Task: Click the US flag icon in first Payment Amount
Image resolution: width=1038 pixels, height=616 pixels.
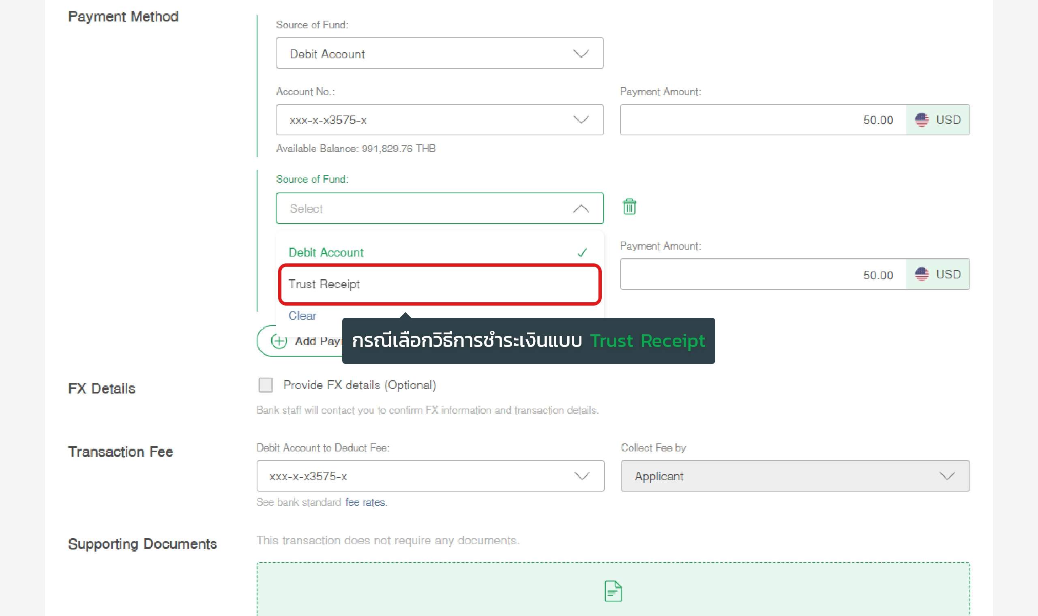Action: 921,120
